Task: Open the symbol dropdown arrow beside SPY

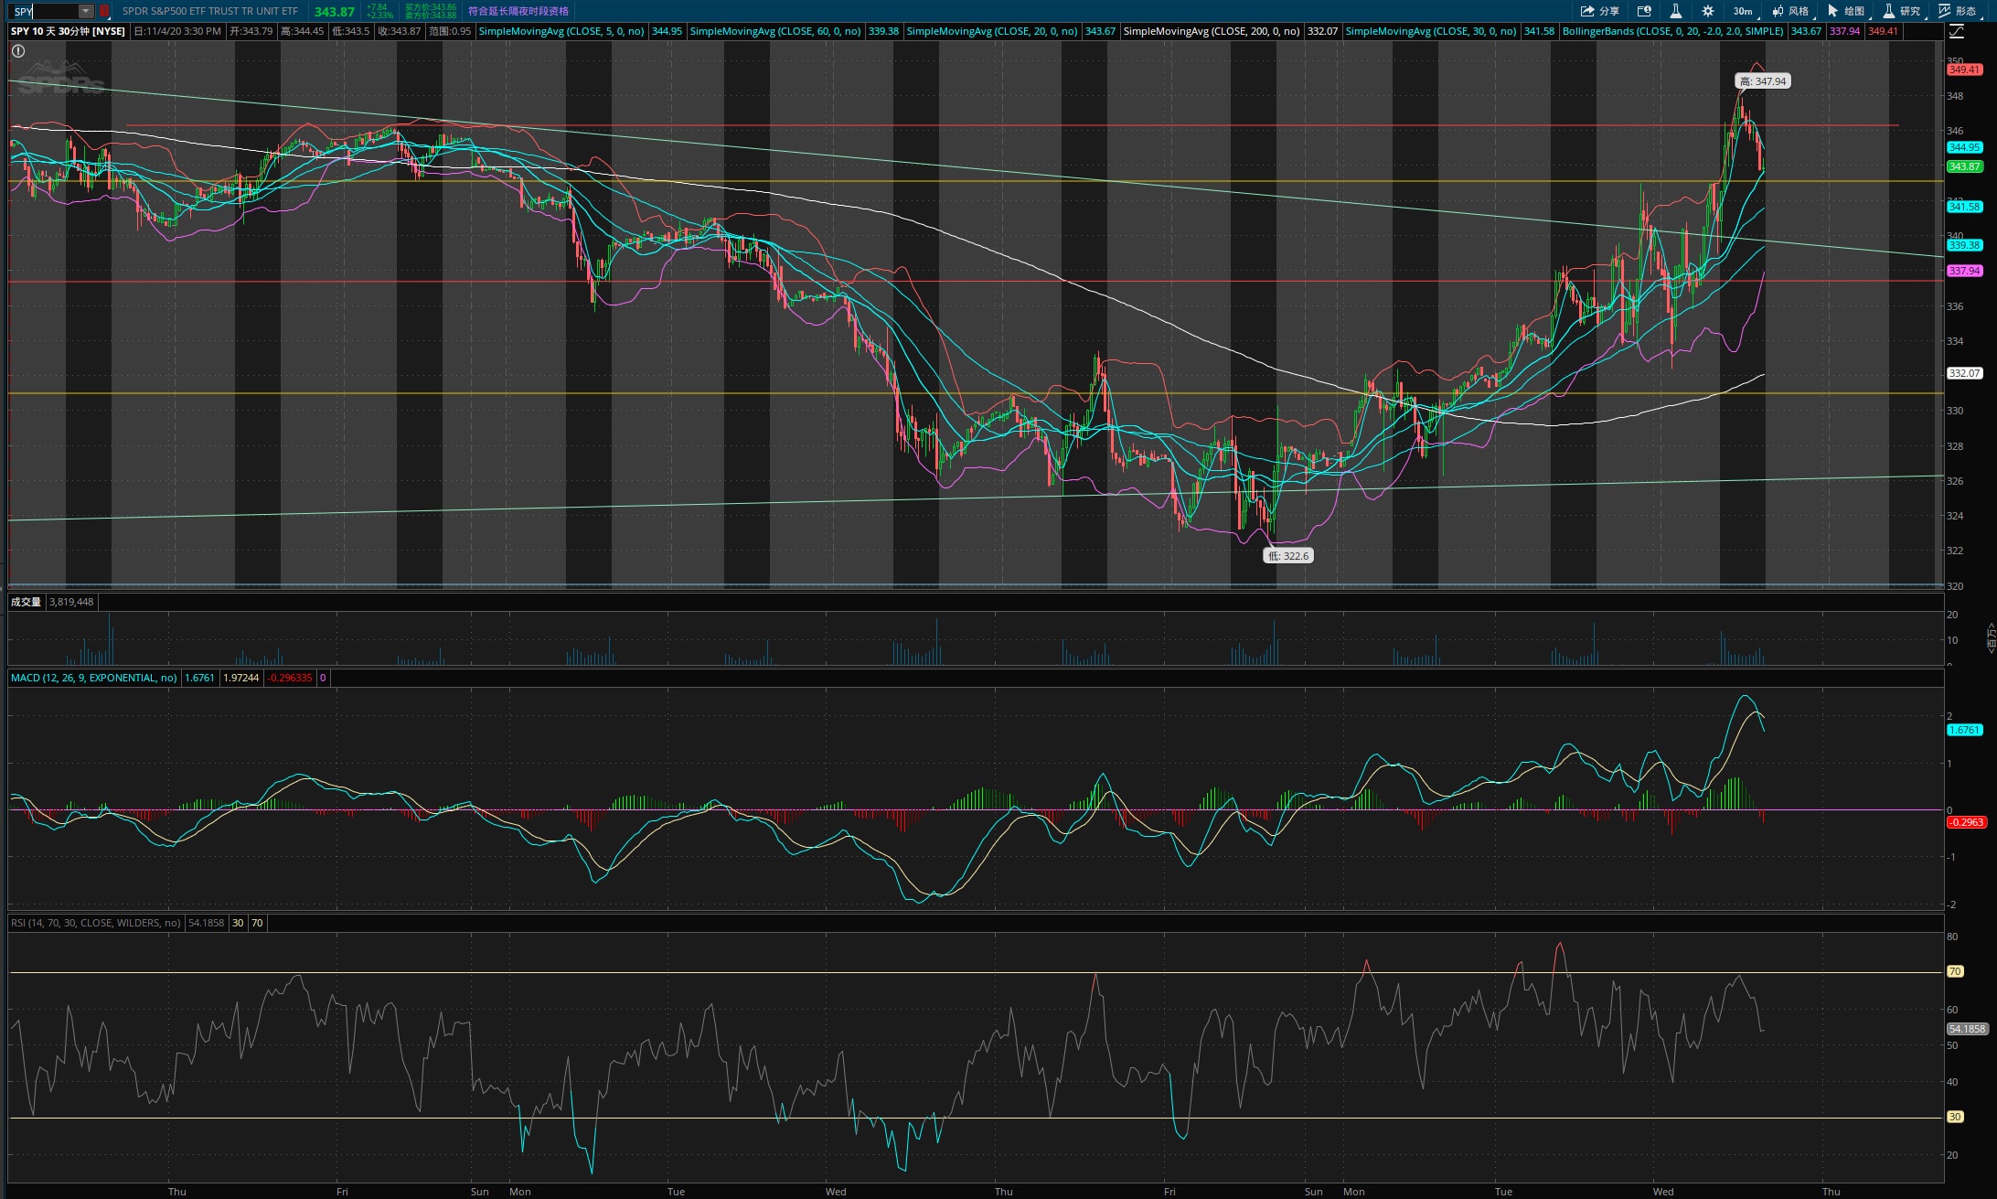Action: [x=85, y=11]
